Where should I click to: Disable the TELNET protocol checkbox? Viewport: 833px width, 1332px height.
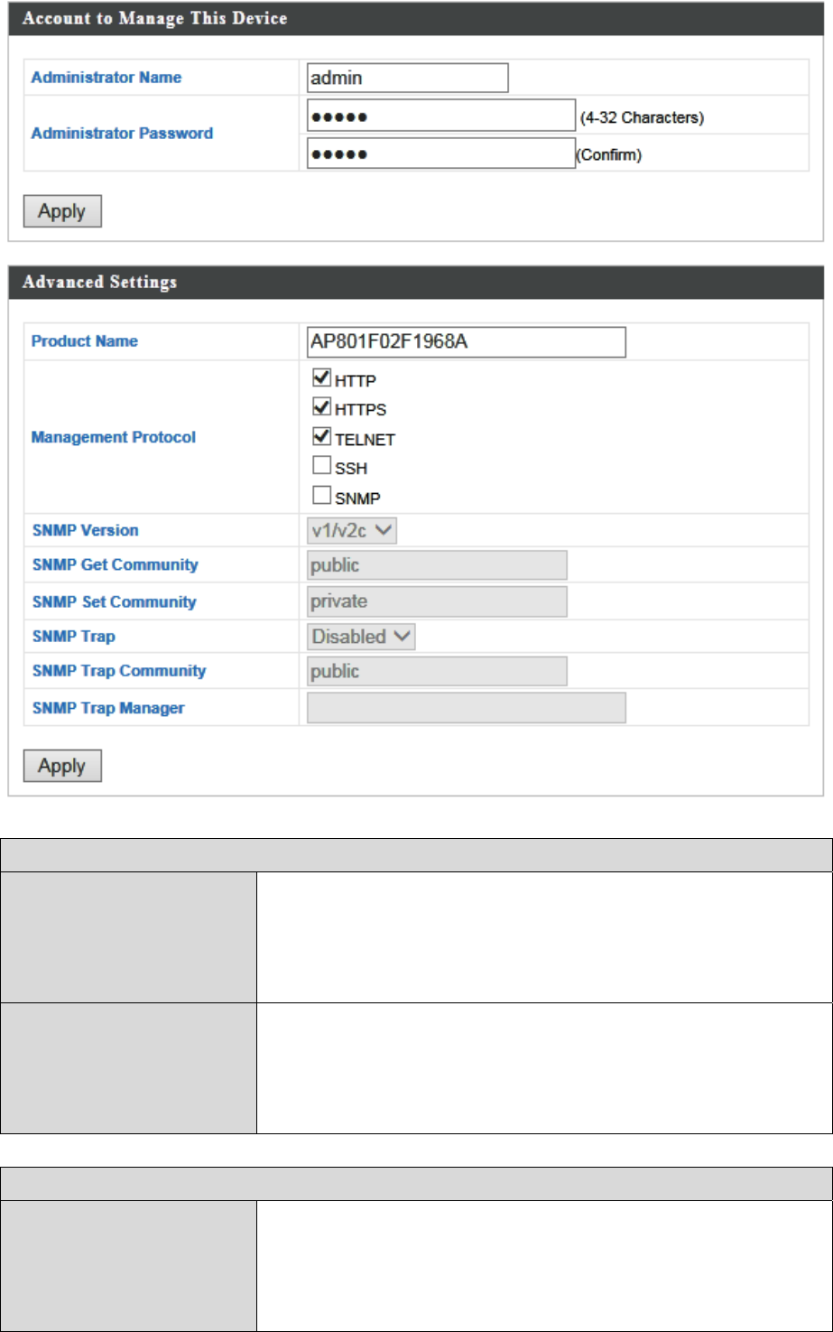coord(320,438)
